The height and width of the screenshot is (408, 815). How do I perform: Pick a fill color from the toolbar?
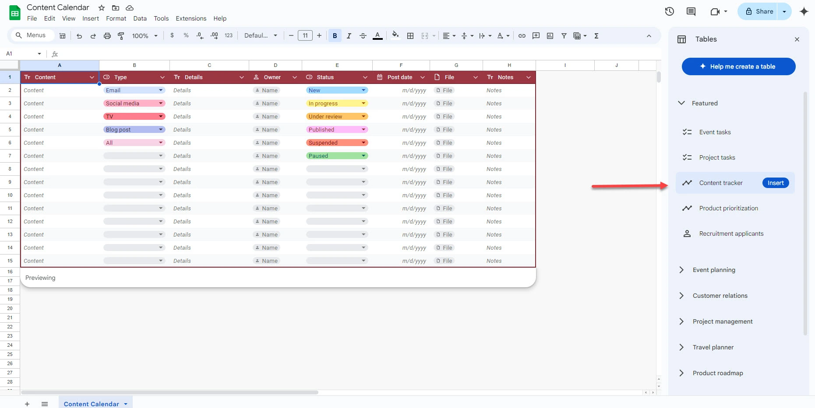(x=395, y=36)
